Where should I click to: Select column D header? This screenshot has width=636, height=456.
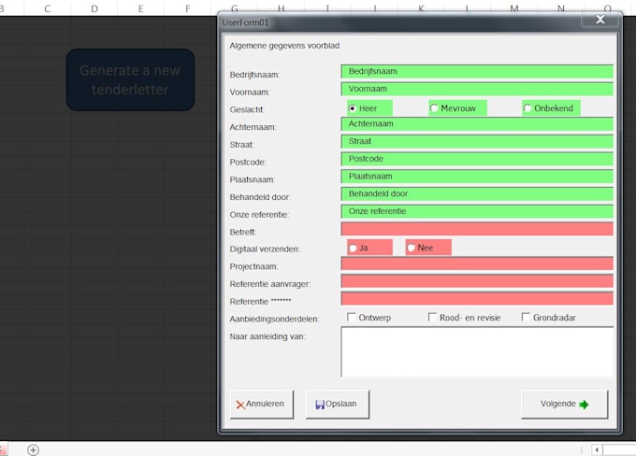click(94, 8)
